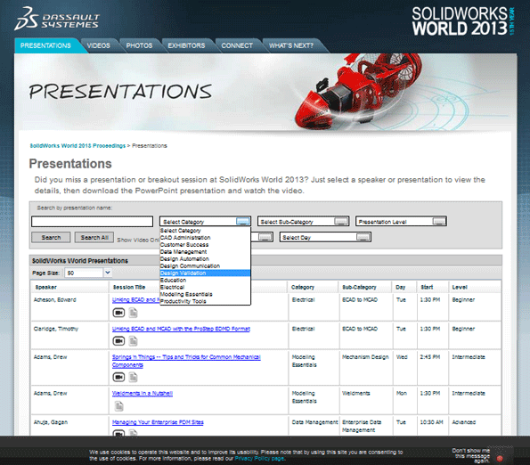This screenshot has height=465, width=530.
Task: Pick Design Automation in category list
Action: pyautogui.click(x=205, y=259)
